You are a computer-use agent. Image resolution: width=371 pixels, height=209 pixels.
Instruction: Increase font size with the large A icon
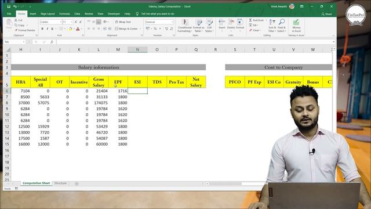76,22
